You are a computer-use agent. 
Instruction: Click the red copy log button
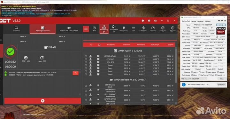(x=75, y=73)
